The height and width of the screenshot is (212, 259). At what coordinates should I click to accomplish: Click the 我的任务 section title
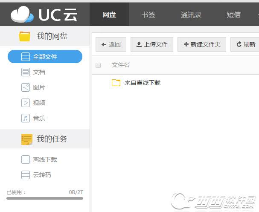[52, 139]
